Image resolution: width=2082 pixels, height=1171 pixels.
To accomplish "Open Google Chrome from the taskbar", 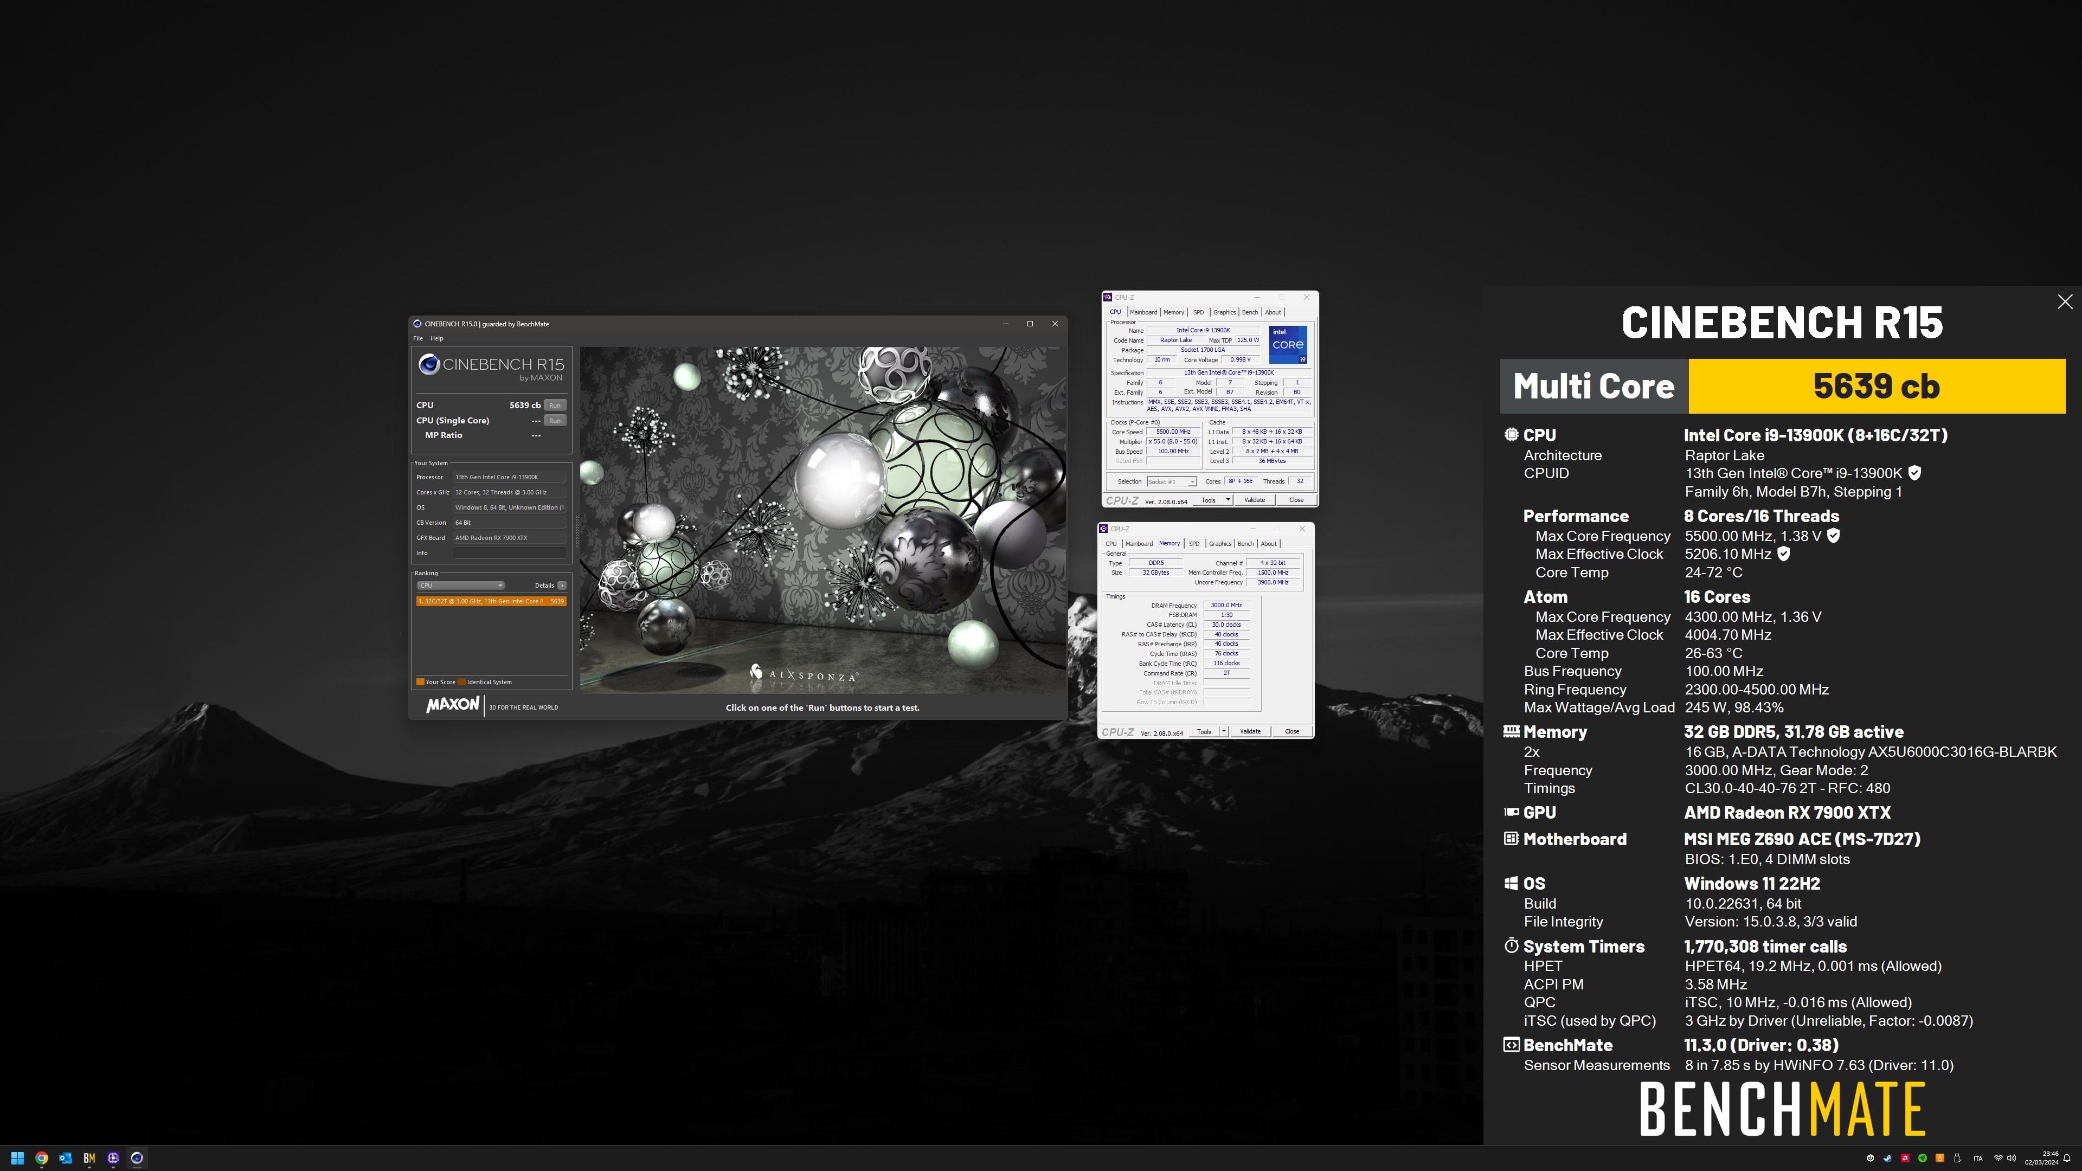I will click(x=41, y=1158).
